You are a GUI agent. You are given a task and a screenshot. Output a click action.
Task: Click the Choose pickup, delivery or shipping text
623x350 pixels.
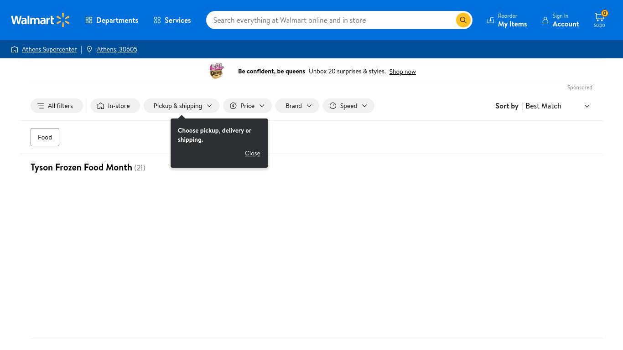point(214,135)
